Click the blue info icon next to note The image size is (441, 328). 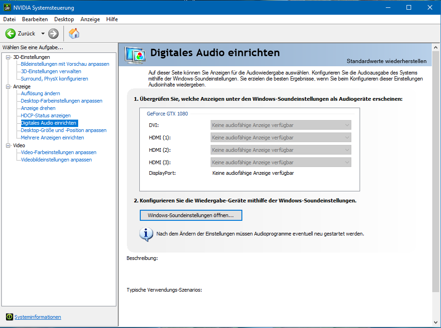point(146,234)
